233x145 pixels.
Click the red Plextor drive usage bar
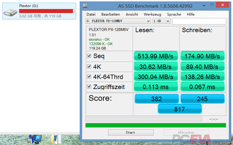pos(47,11)
